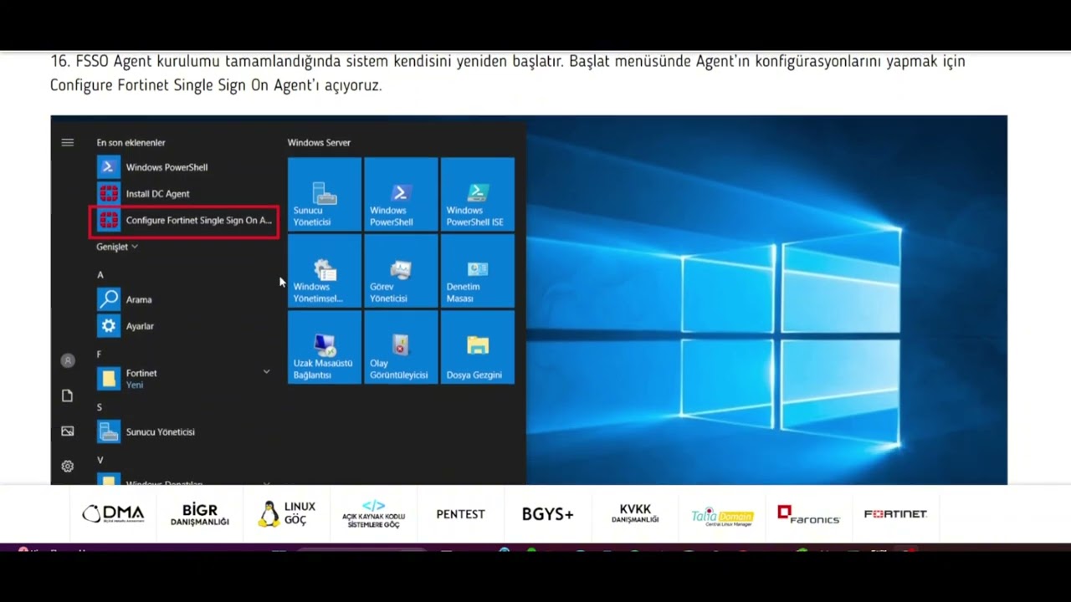Open the Windows Yönetimsel tile

tap(325, 271)
